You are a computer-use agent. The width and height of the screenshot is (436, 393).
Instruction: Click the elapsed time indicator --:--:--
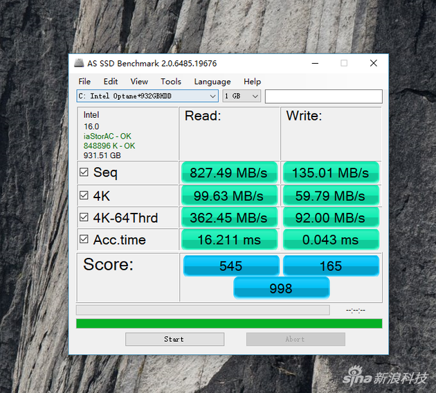coord(356,310)
